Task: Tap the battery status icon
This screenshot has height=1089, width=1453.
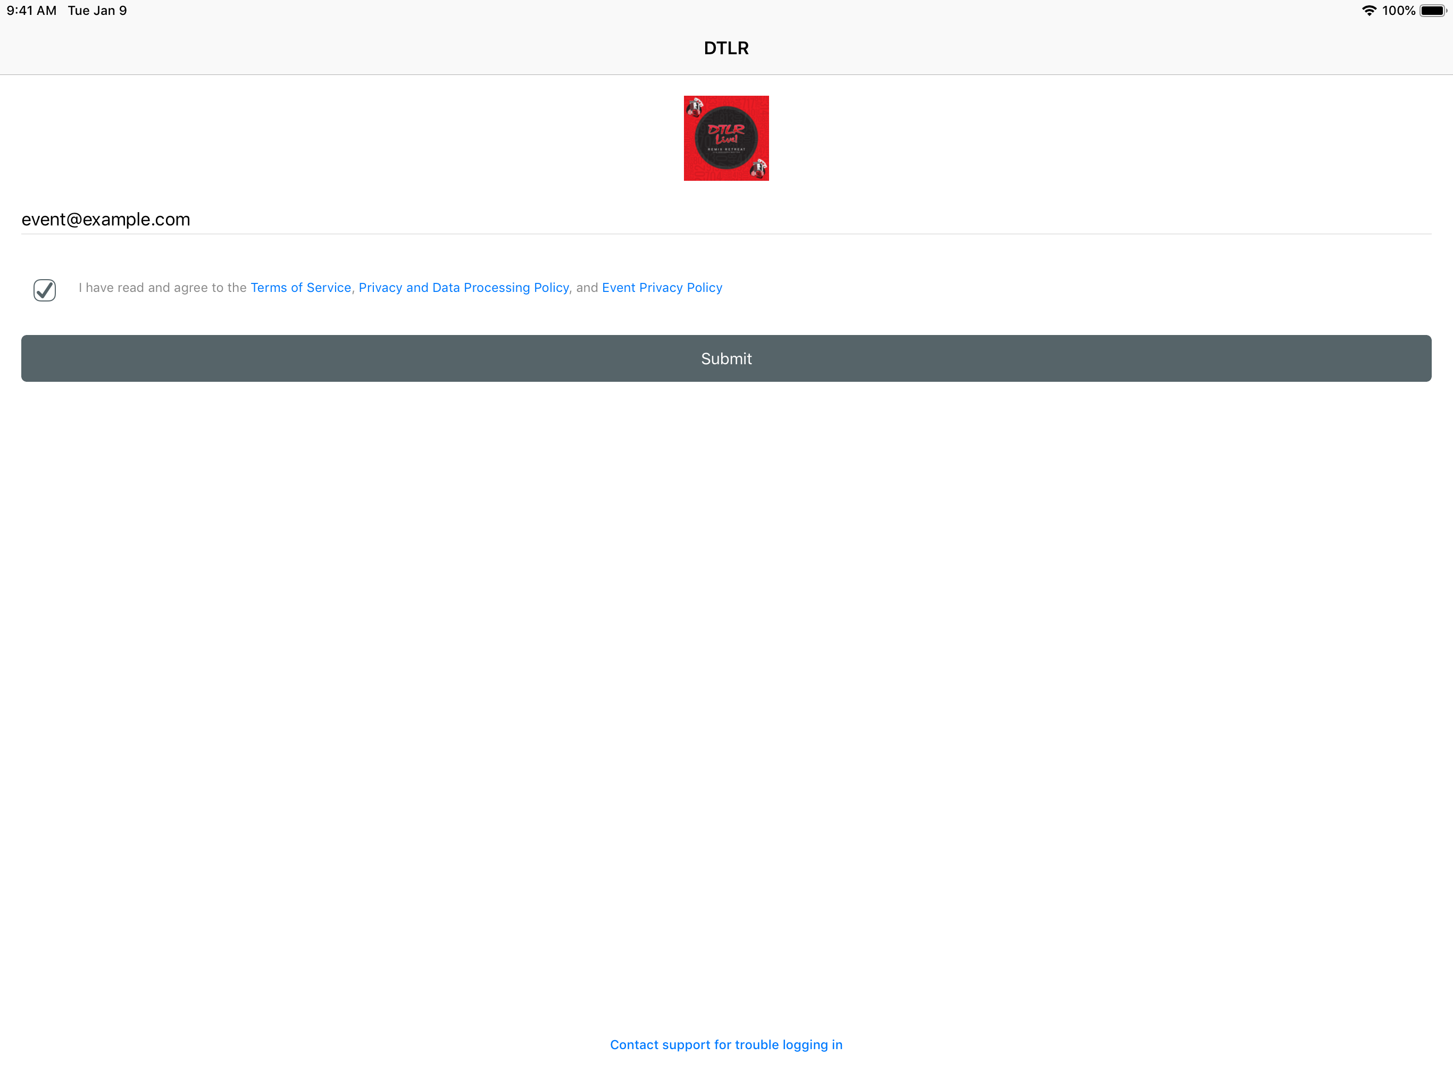Action: coord(1433,11)
